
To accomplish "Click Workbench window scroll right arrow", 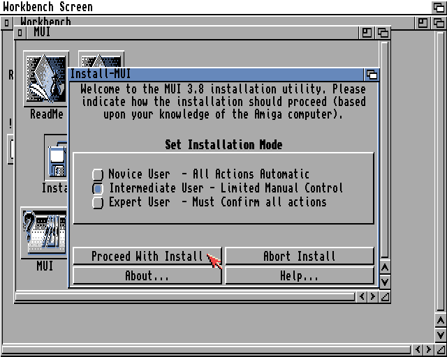I will [429, 349].
